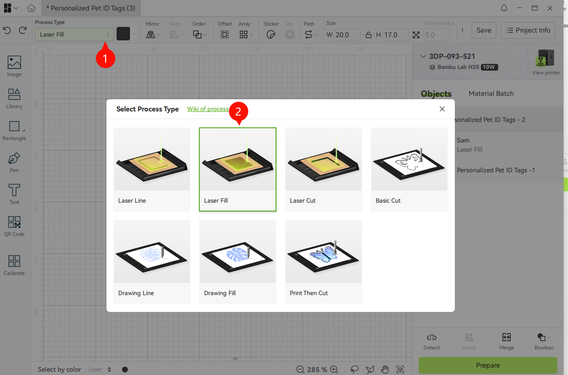Toggle the width-height aspect ratio lock
Image resolution: width=568 pixels, height=375 pixels.
pos(368,35)
